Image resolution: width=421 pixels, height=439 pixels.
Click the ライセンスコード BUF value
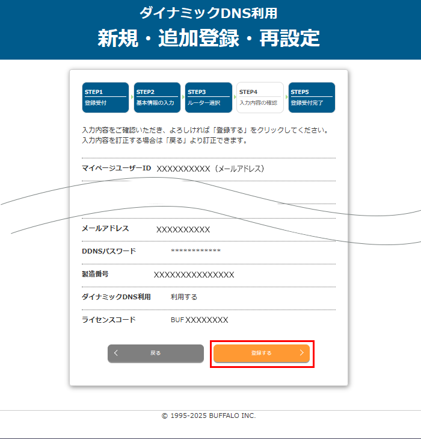(x=200, y=320)
